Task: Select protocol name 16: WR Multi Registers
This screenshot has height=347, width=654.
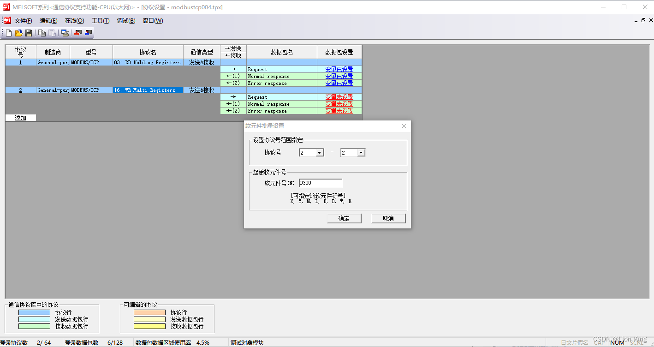Action: (148, 90)
